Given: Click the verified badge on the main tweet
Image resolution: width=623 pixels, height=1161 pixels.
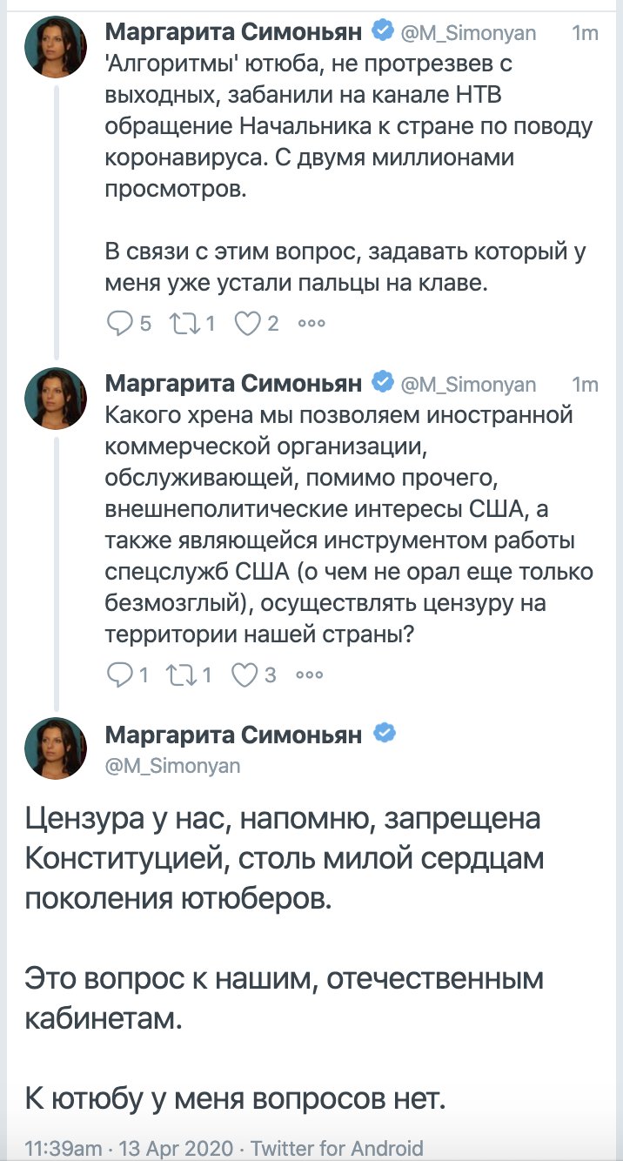Looking at the screenshot, I should click(385, 734).
